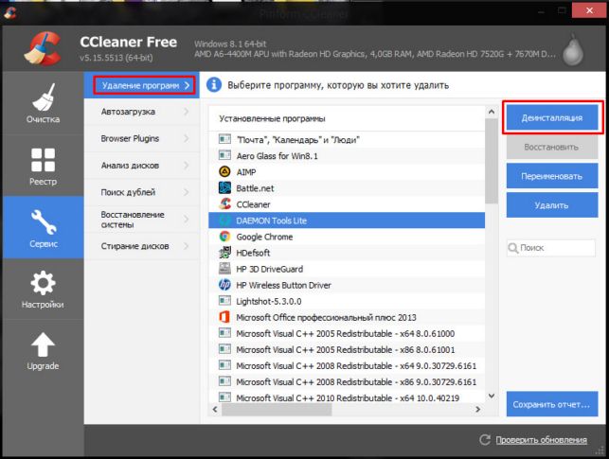The image size is (609, 459).
Task: Click the horizontal scroll left arrow
Action: coord(215,410)
